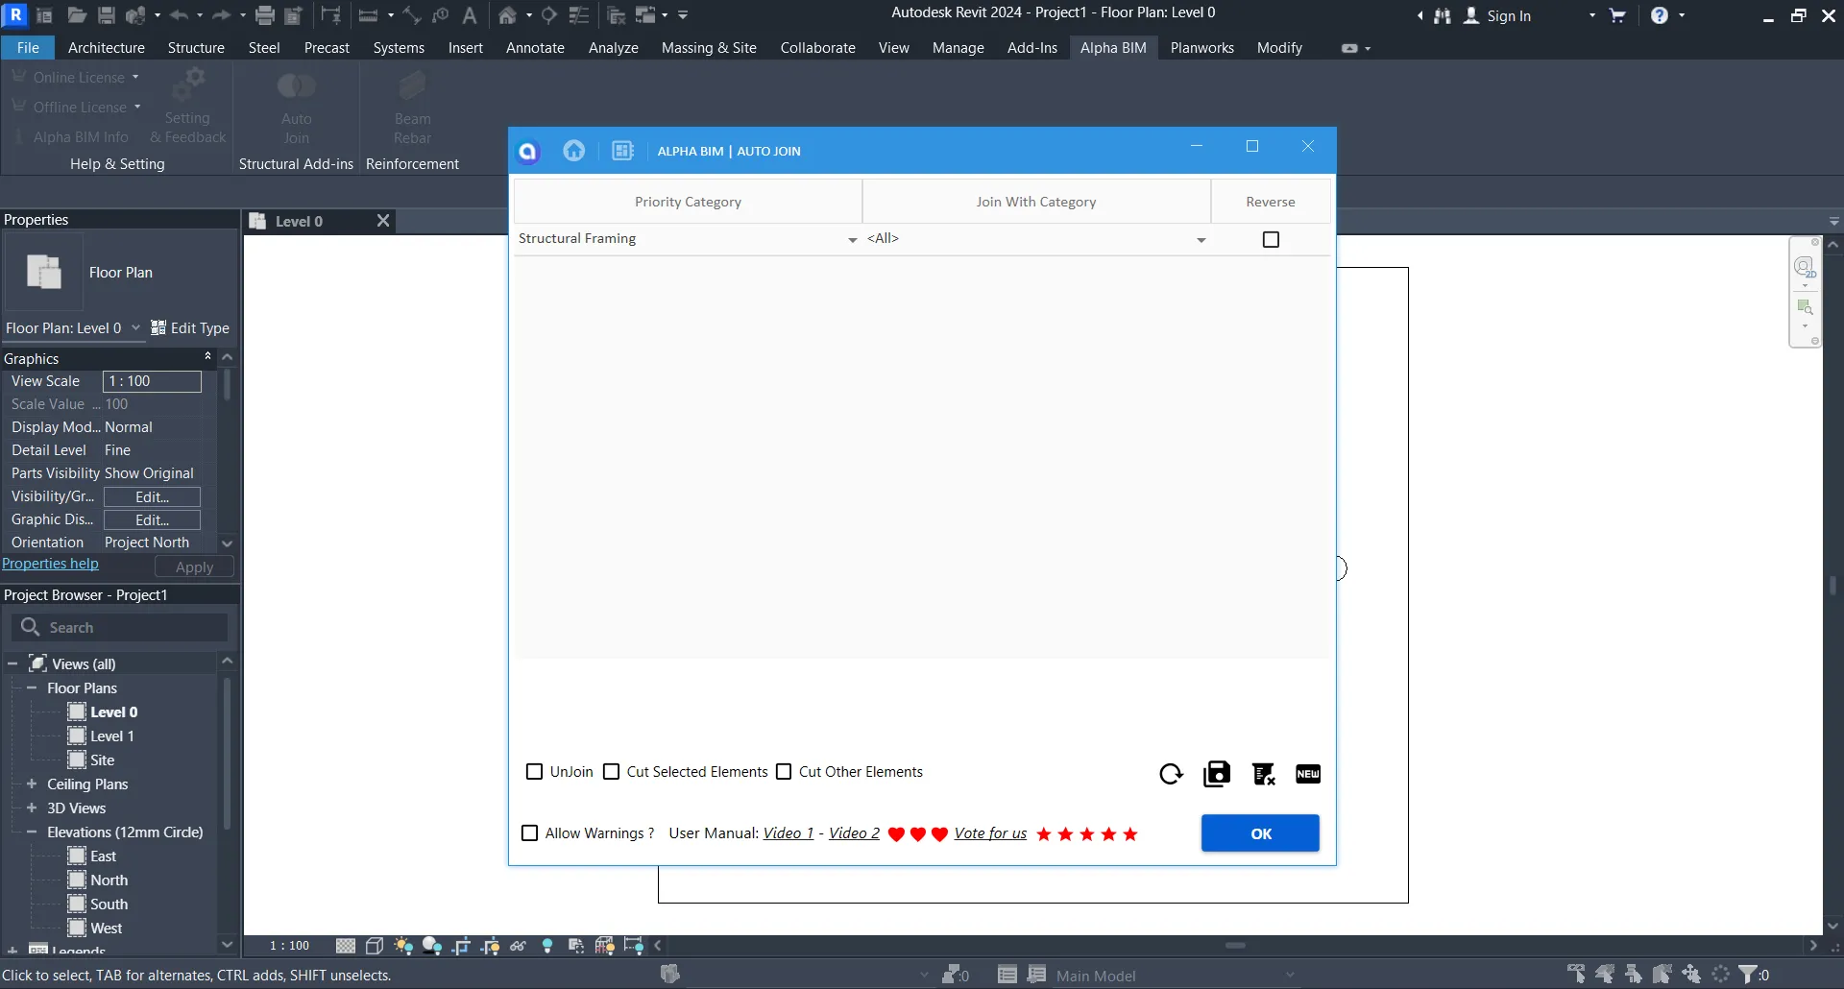Click the OK button in Auto Join dialog
1844x989 pixels.
pyautogui.click(x=1260, y=833)
